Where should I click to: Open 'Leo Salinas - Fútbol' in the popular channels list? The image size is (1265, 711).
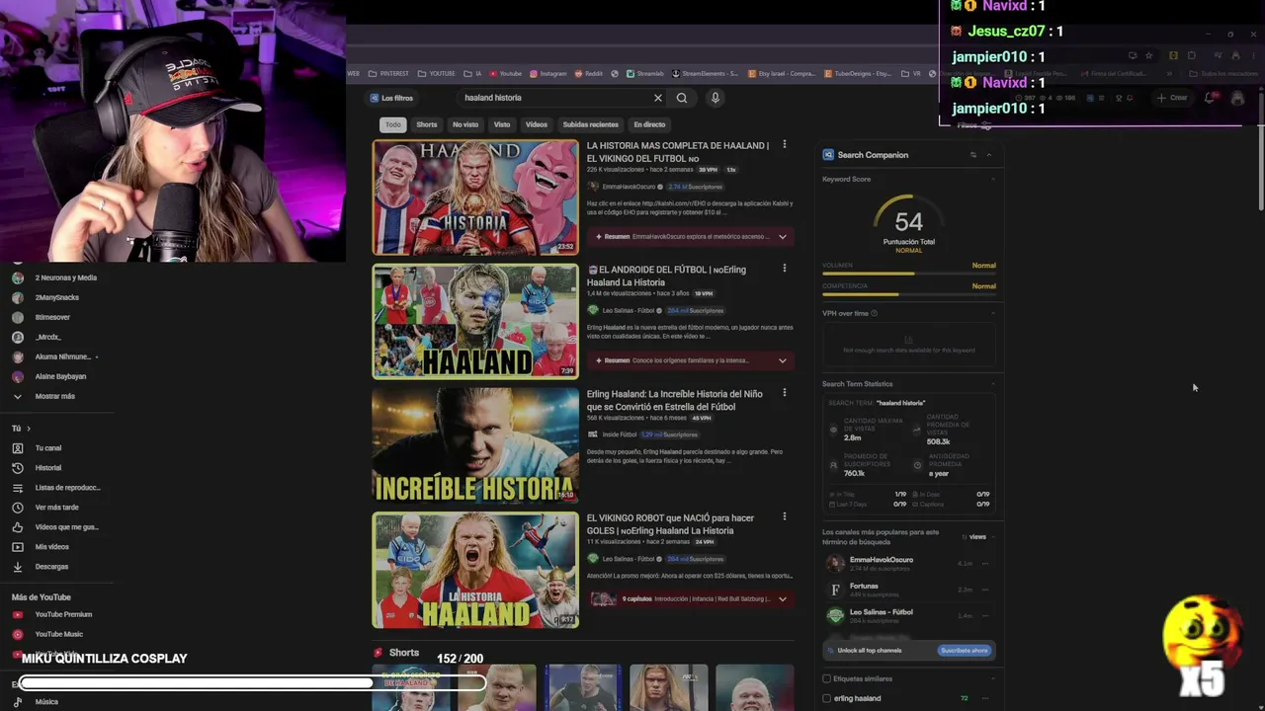pyautogui.click(x=882, y=612)
